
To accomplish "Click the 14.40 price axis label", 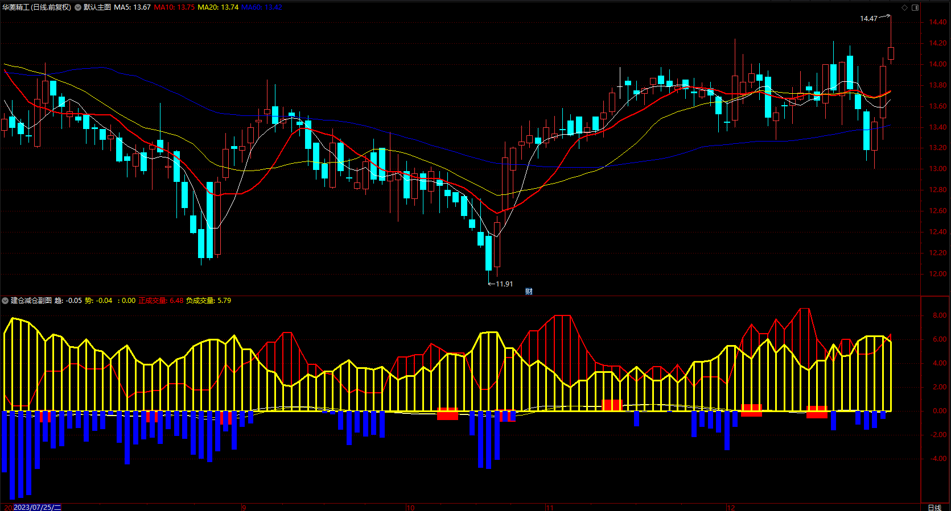I will click(x=938, y=22).
